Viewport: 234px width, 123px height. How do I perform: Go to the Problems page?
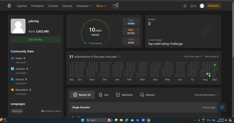point(37,6)
